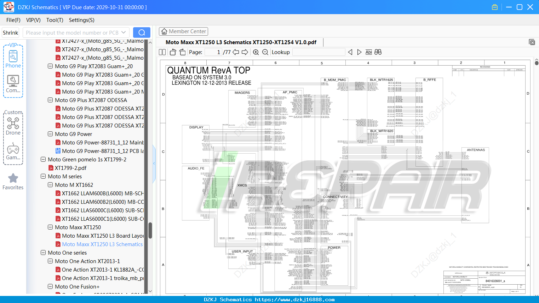This screenshot has width=539, height=303.
Task: Close the open PDF document tab panel
Action: tap(532, 42)
